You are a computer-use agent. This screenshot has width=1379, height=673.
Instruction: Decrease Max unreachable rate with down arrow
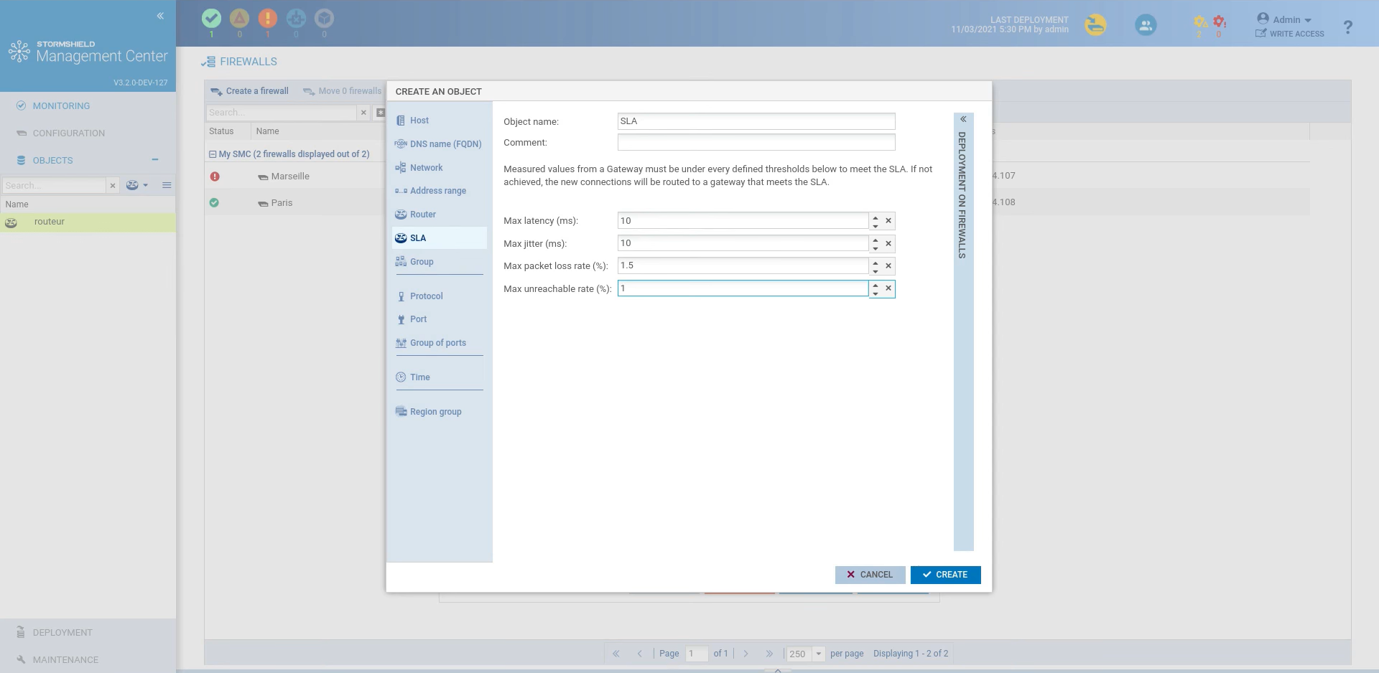pyautogui.click(x=876, y=293)
